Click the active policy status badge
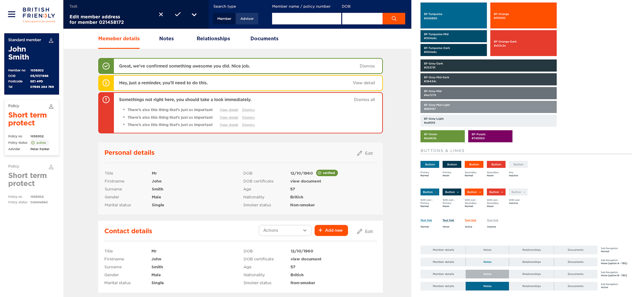632x297 pixels. 40,143
